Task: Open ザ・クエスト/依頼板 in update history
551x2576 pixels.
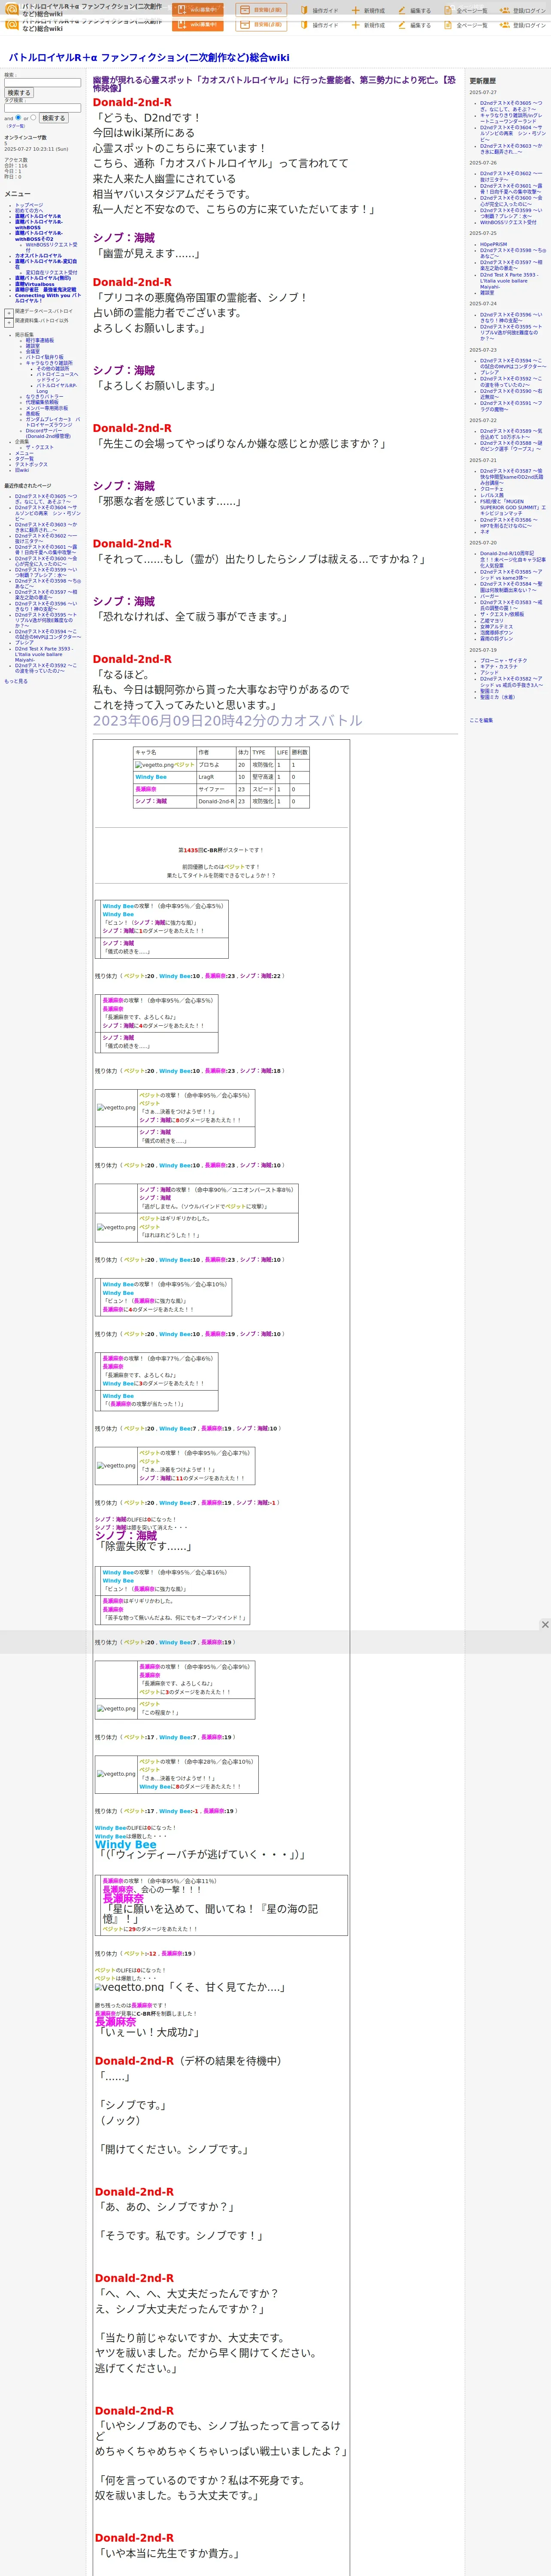Action: coord(502,614)
